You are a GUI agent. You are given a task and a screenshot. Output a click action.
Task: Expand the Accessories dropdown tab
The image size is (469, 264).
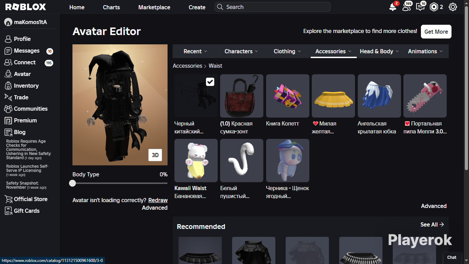click(x=333, y=51)
